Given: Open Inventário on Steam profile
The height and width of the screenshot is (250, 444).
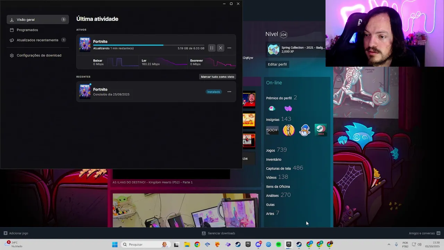Looking at the screenshot, I should coord(274,159).
